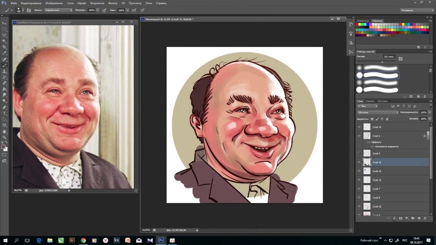Show hidden layer Слой 3
Screen dimensions: 436x245
[x=359, y=153]
